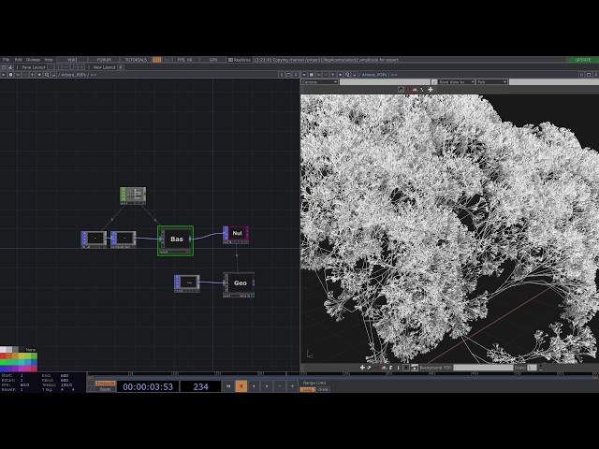Click the find icon in left pane bar

pos(47,75)
